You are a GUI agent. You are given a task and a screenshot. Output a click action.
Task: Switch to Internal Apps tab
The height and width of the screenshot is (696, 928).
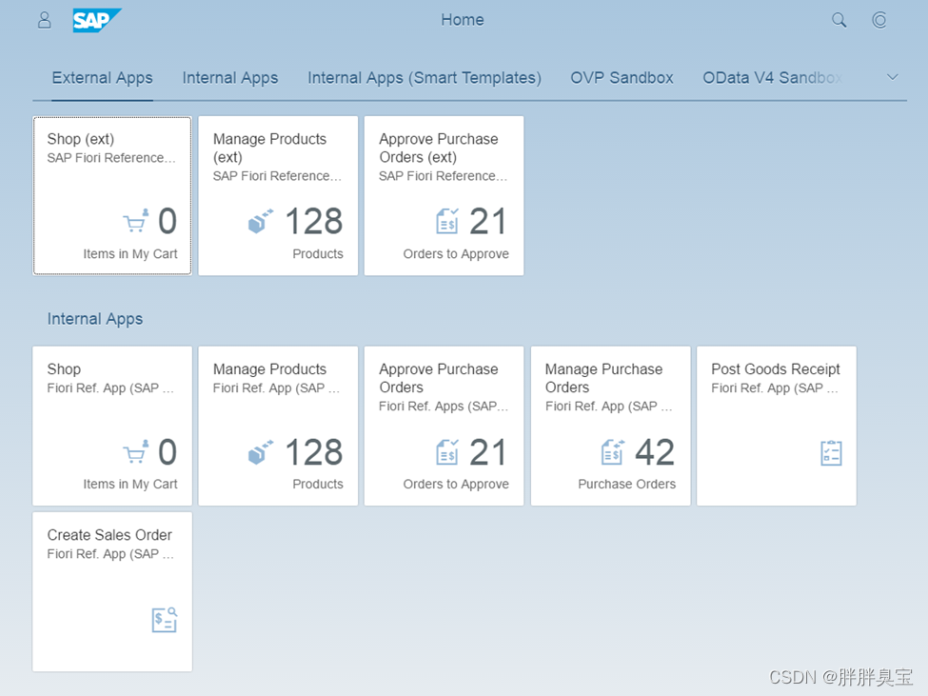230,78
